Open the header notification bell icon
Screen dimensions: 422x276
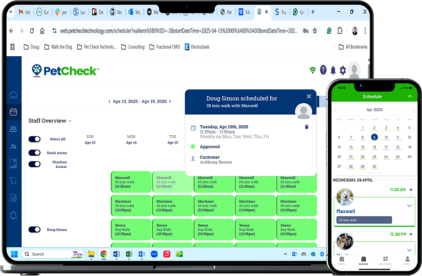pos(333,70)
